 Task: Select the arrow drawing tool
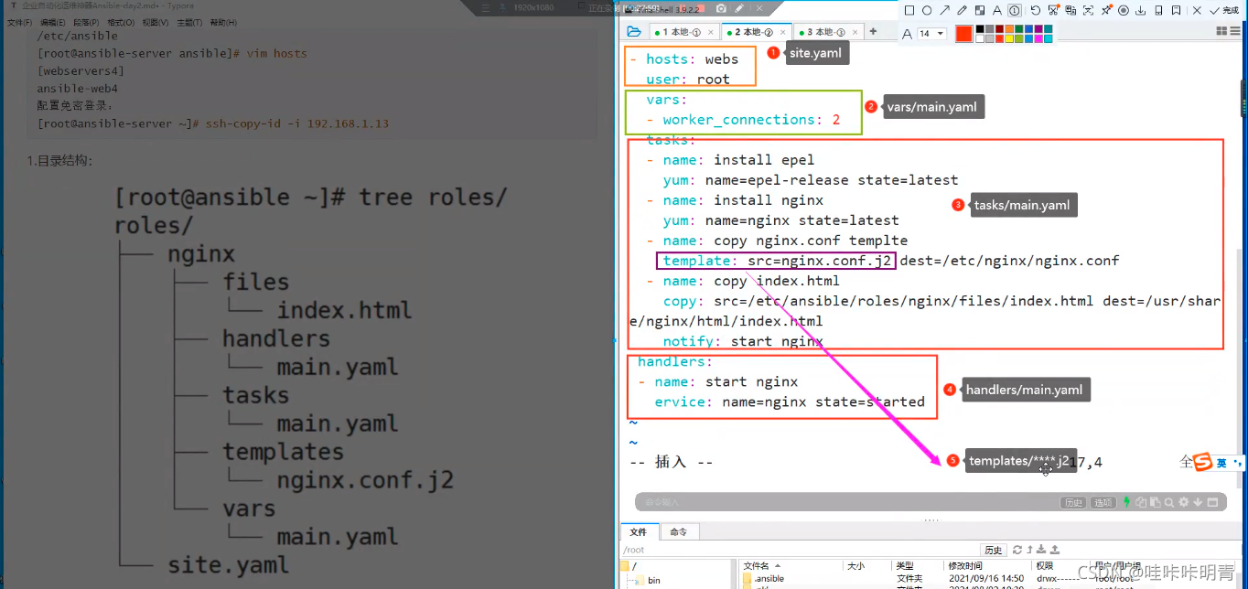coord(944,11)
